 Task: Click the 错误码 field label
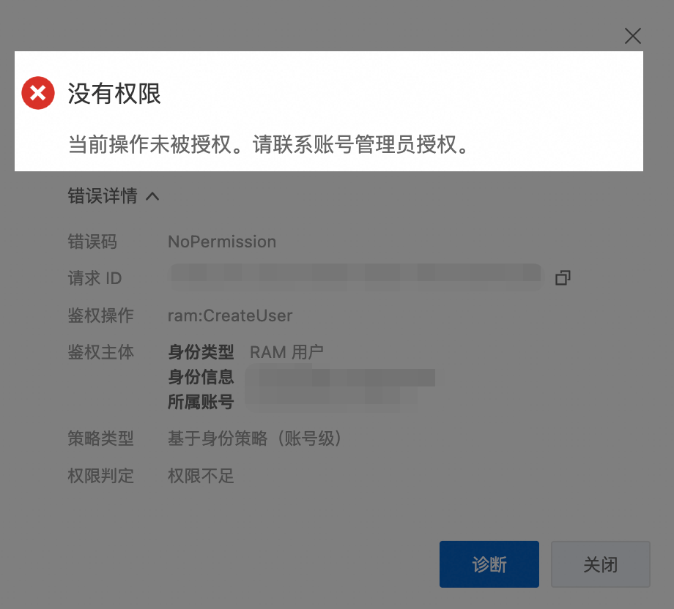(92, 242)
